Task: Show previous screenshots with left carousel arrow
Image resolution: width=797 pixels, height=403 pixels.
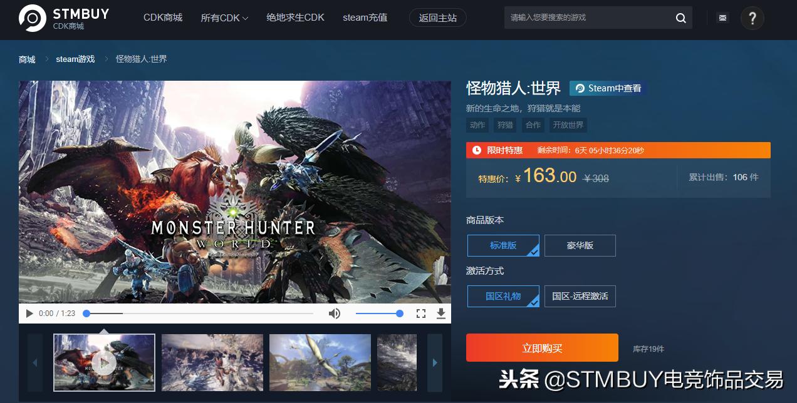Action: 35,362
